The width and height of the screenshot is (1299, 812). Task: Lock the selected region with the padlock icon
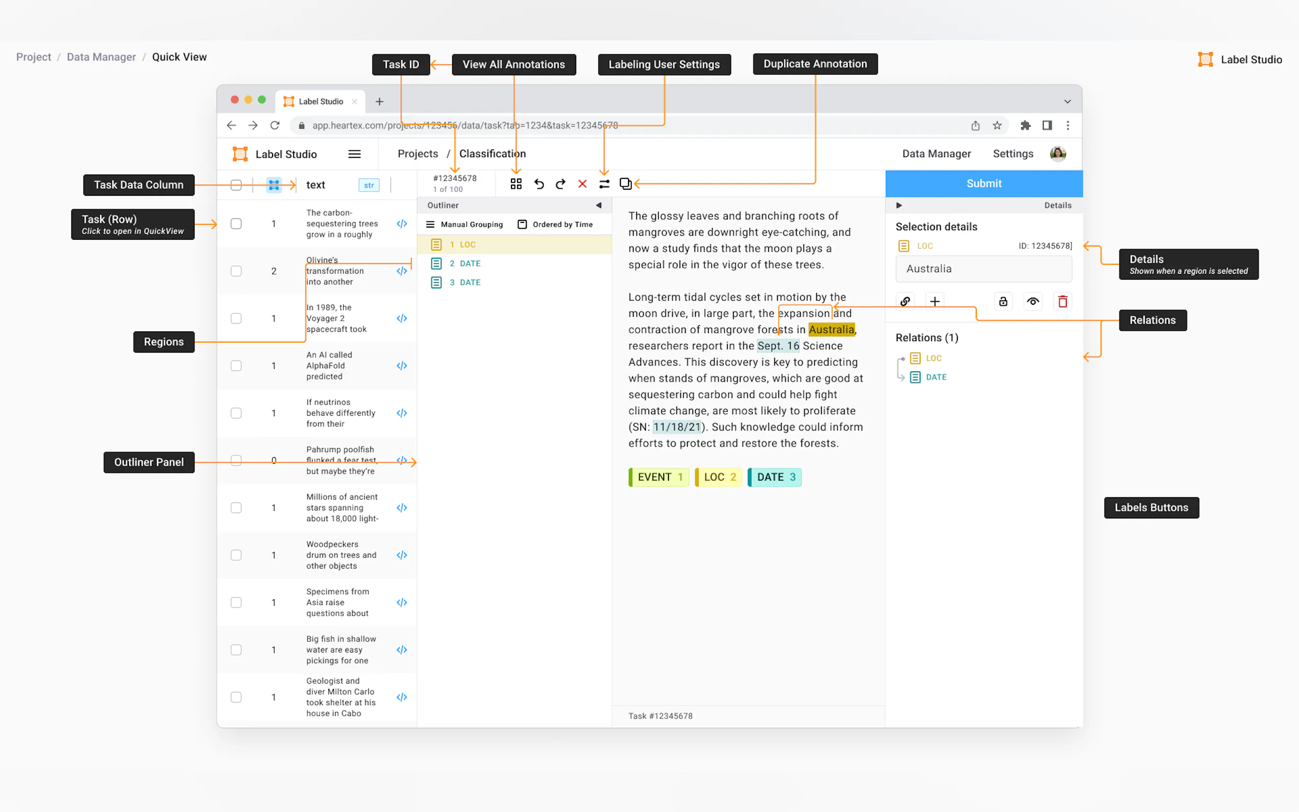pyautogui.click(x=1002, y=301)
